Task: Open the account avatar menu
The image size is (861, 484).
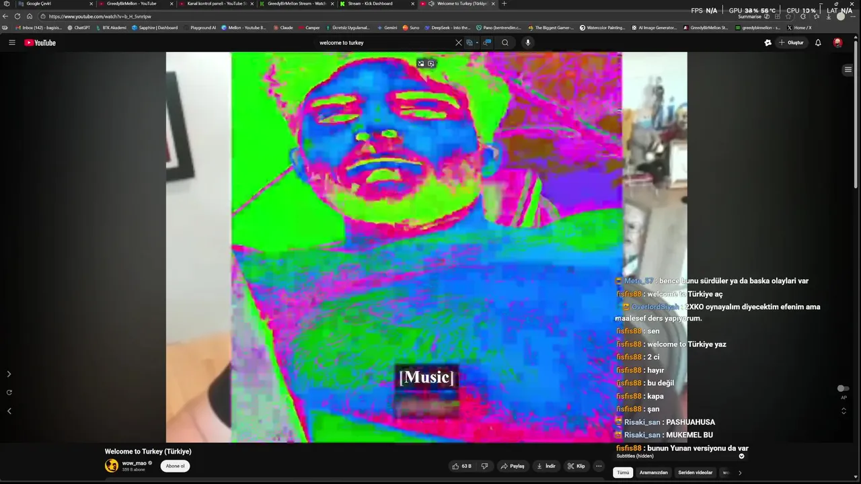Action: [x=837, y=42]
